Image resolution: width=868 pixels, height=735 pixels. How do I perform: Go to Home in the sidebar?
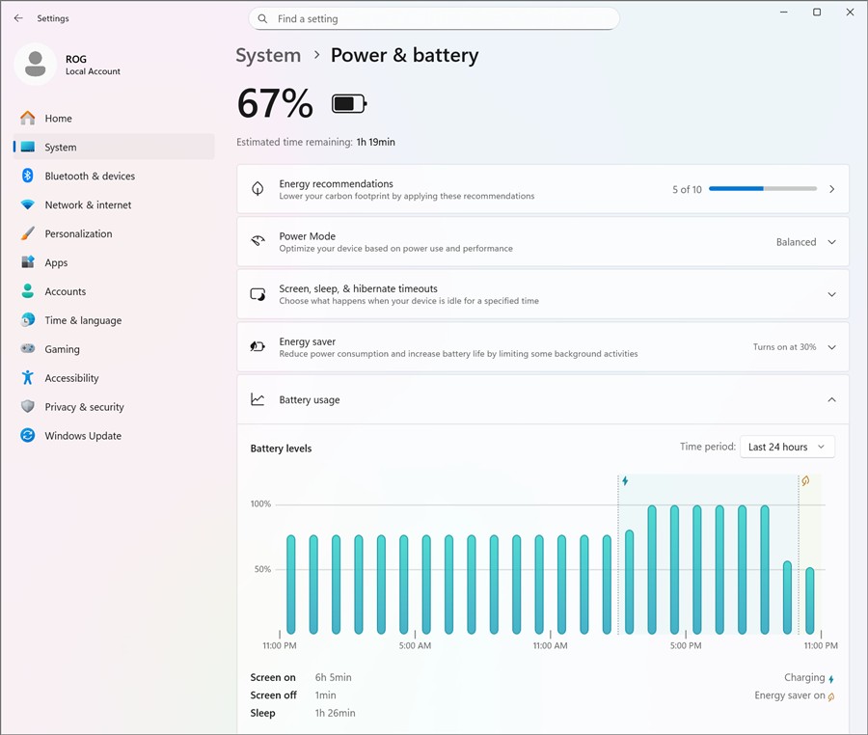[58, 118]
